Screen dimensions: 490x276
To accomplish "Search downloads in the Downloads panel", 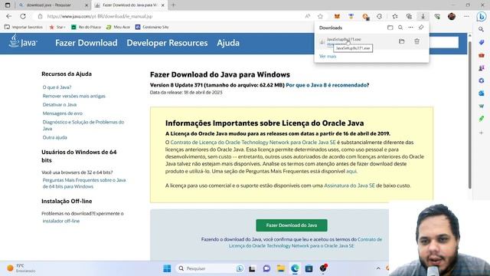I will pos(400,28).
